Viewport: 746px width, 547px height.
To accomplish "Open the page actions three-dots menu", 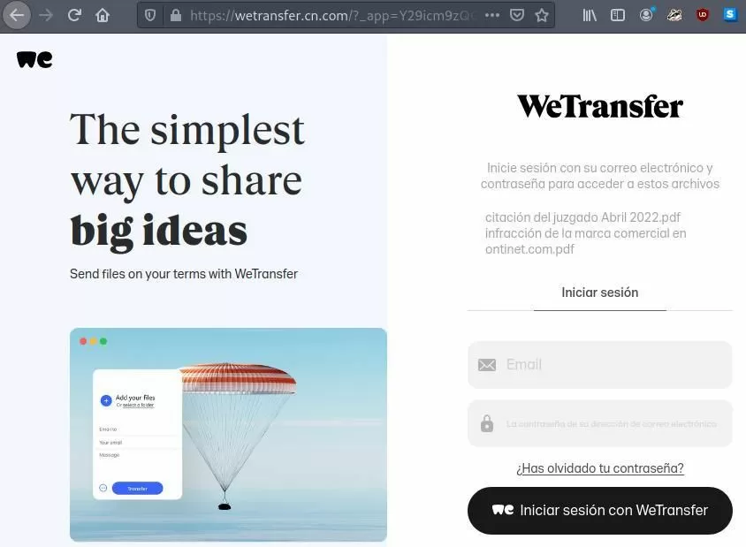I will pyautogui.click(x=492, y=15).
